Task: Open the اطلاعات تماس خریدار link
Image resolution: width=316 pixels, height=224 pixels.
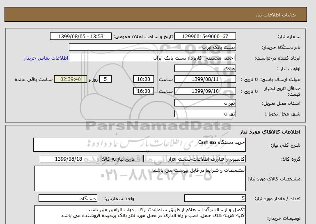Action: click(46, 58)
